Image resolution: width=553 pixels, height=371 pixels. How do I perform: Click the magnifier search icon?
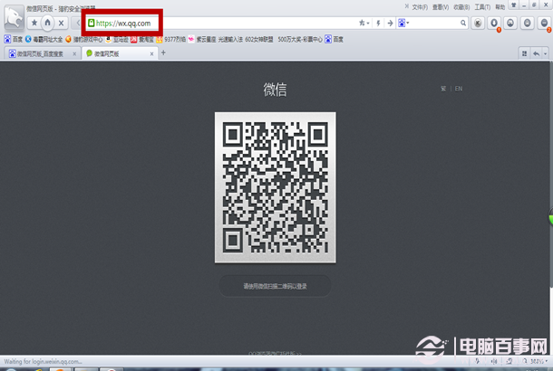pyautogui.click(x=463, y=24)
